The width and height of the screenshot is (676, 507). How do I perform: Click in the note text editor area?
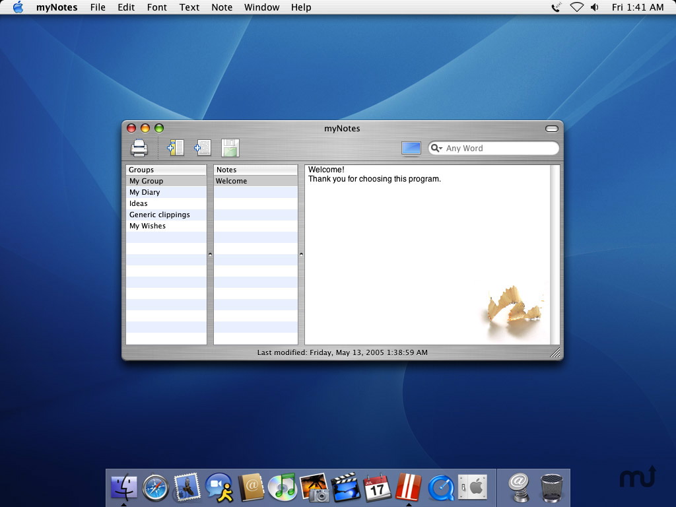tap(427, 254)
